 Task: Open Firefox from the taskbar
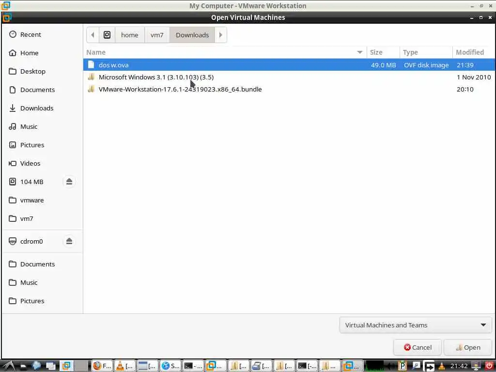(102, 366)
